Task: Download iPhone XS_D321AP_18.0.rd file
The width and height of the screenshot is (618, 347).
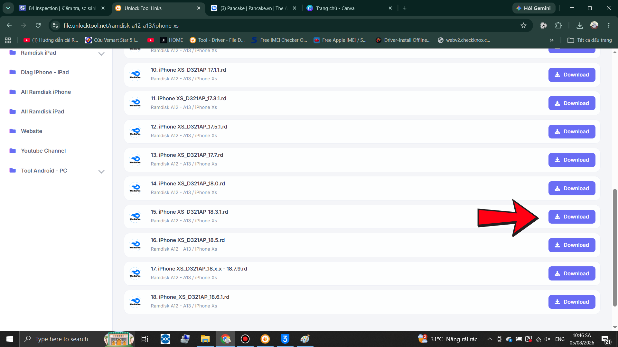Action: click(x=572, y=188)
